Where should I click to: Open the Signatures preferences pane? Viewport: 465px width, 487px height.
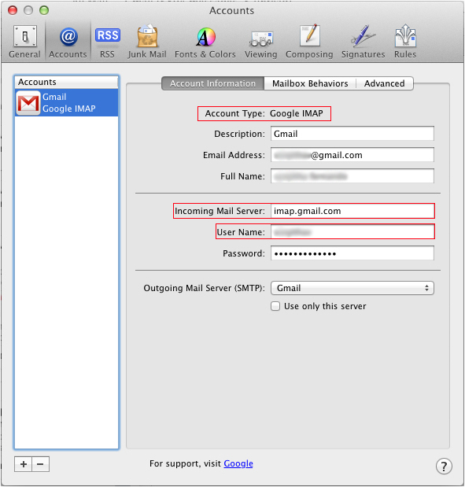pyautogui.click(x=364, y=42)
